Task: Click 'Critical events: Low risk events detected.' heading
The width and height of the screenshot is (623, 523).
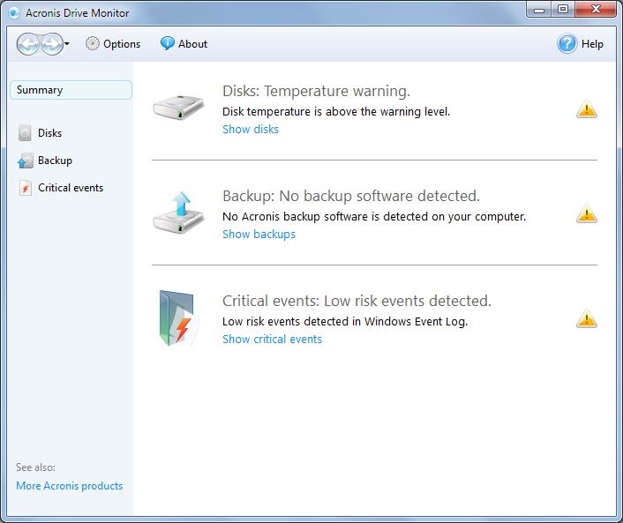Action: point(357,301)
